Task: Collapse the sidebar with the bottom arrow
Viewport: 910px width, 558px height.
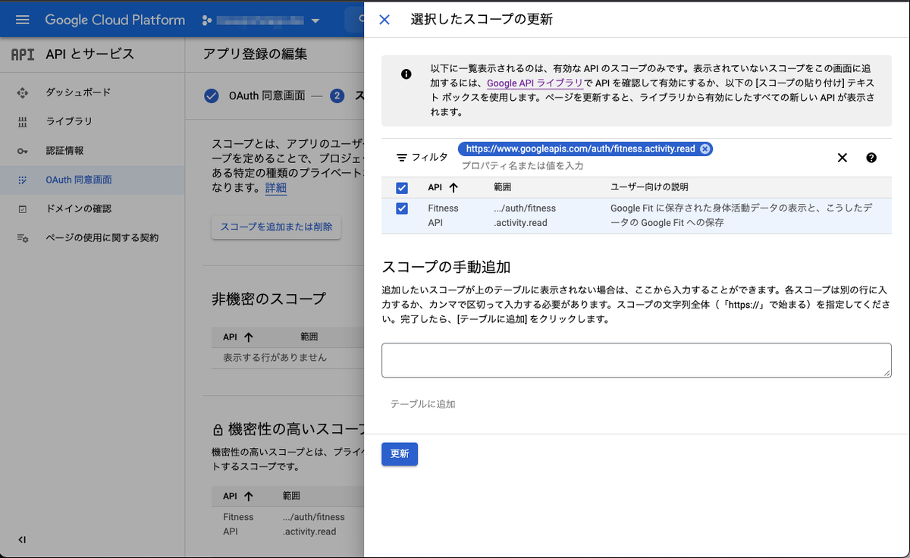Action: click(22, 540)
